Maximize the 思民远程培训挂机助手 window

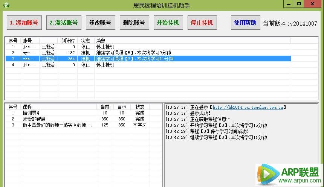(299, 4)
